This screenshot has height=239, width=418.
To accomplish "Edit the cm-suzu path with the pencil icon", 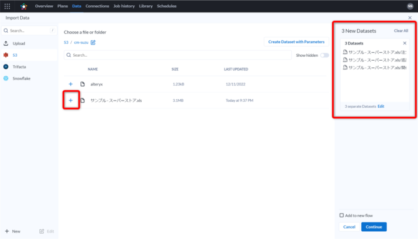I will [x=93, y=42].
